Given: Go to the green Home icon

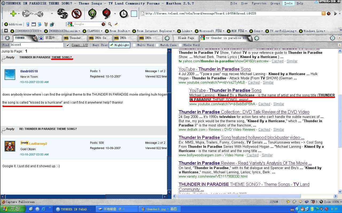Looking at the screenshot, I should coord(92,14).
